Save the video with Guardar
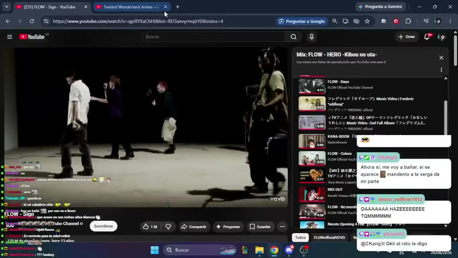This screenshot has height=258, width=458. tap(260, 226)
